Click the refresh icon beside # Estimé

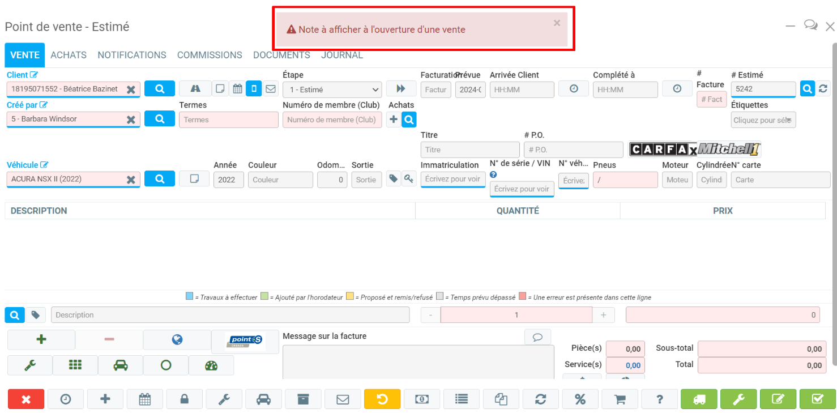point(823,89)
